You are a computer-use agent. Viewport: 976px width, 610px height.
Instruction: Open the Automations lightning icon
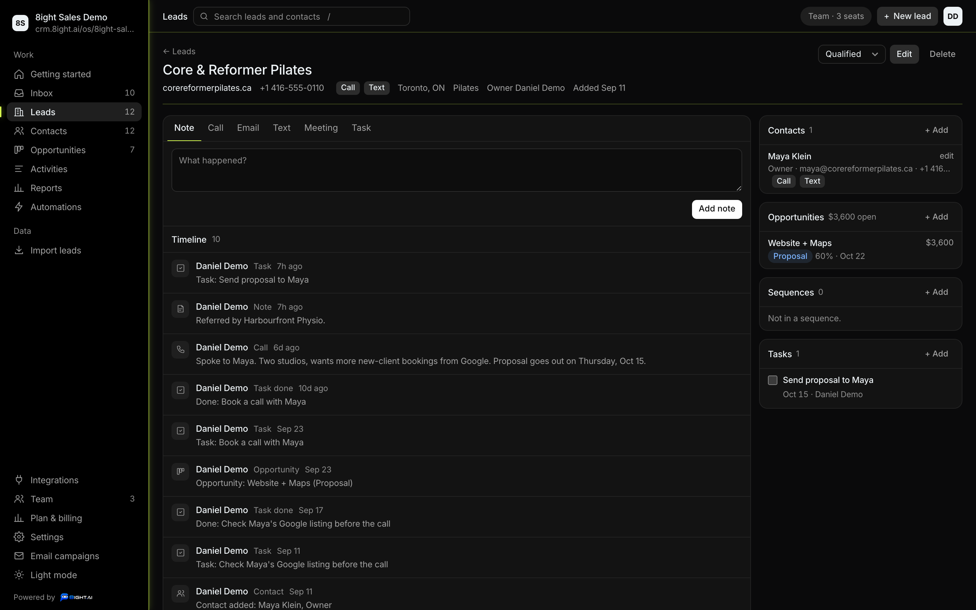[x=19, y=207]
